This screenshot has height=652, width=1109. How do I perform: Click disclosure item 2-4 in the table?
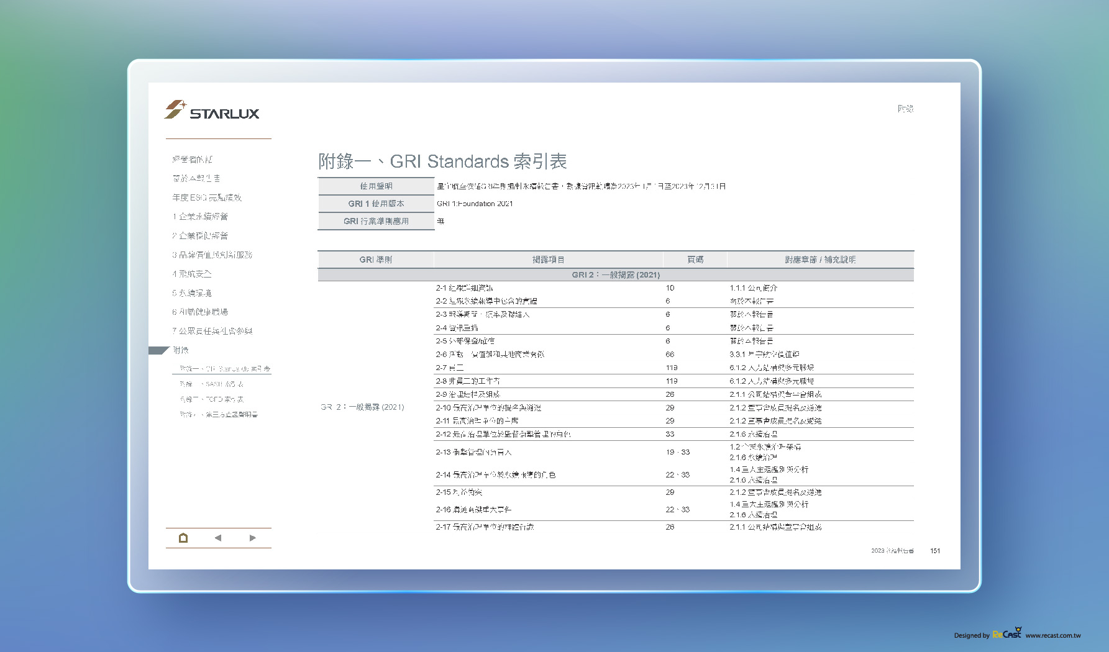[457, 328]
